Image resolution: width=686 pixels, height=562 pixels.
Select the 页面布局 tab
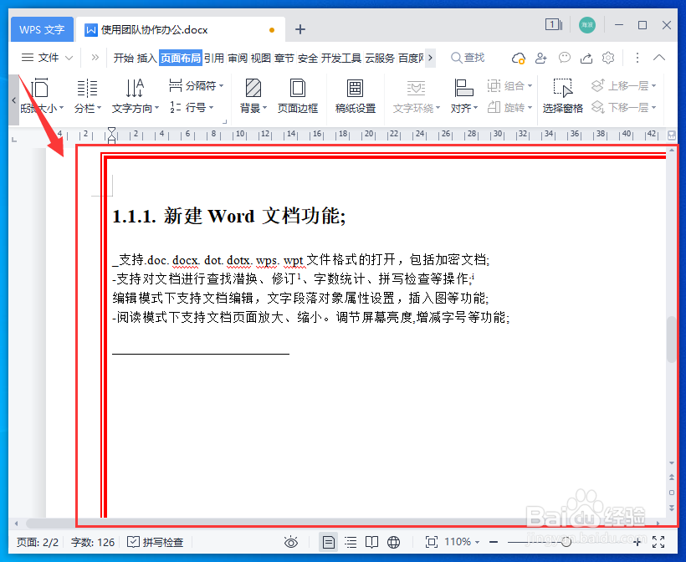tap(180, 58)
